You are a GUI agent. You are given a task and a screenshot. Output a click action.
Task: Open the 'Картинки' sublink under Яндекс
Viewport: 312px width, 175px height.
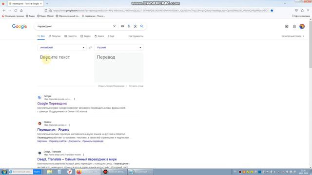[x=42, y=141]
